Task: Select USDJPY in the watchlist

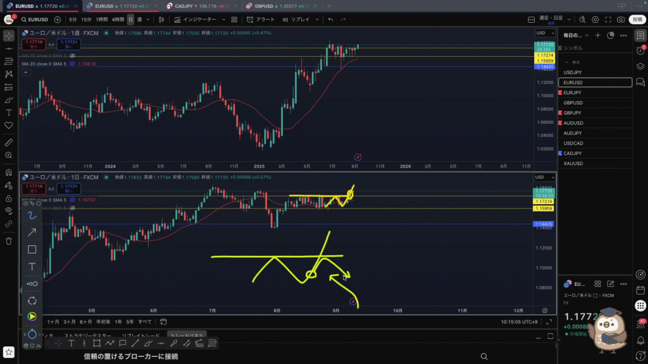Action: 595,72
